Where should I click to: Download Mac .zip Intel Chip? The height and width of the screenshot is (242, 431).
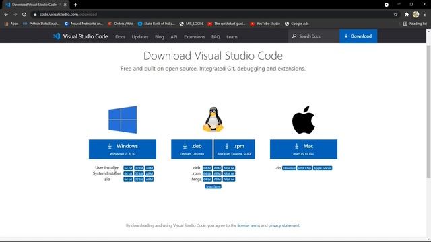click(x=304, y=168)
